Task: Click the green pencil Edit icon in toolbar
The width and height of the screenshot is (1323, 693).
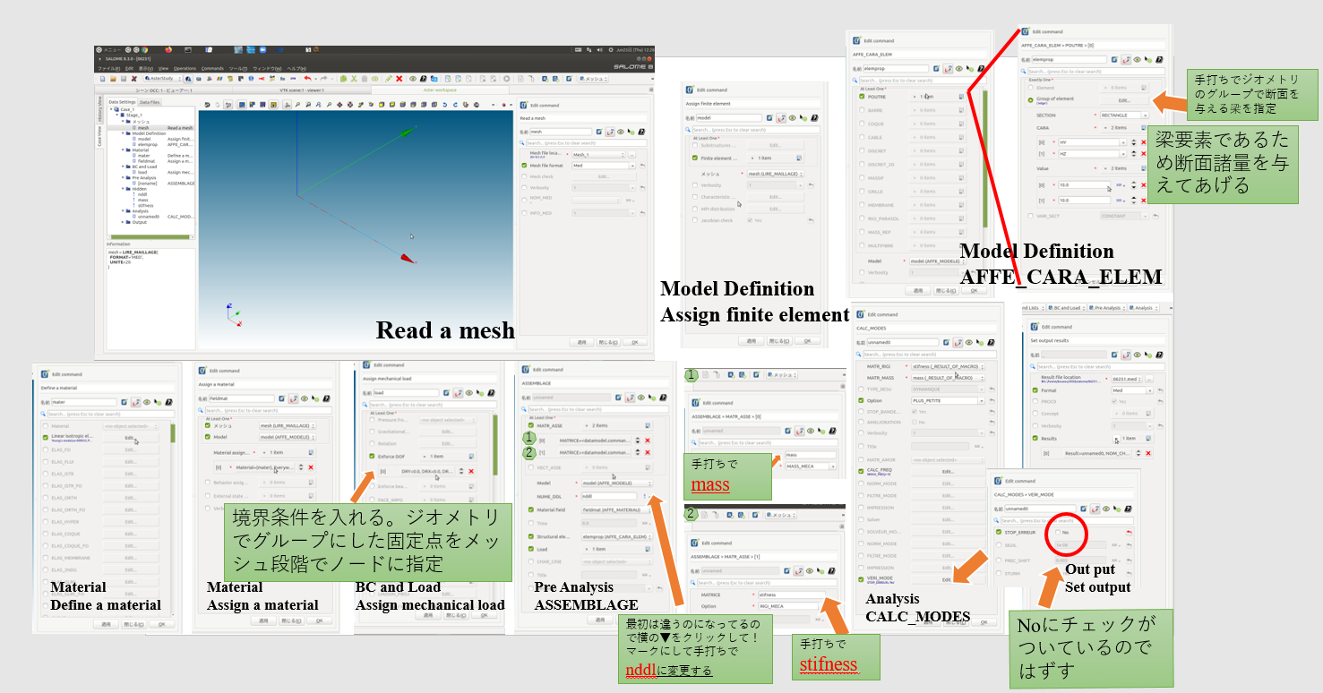Action: [388, 79]
